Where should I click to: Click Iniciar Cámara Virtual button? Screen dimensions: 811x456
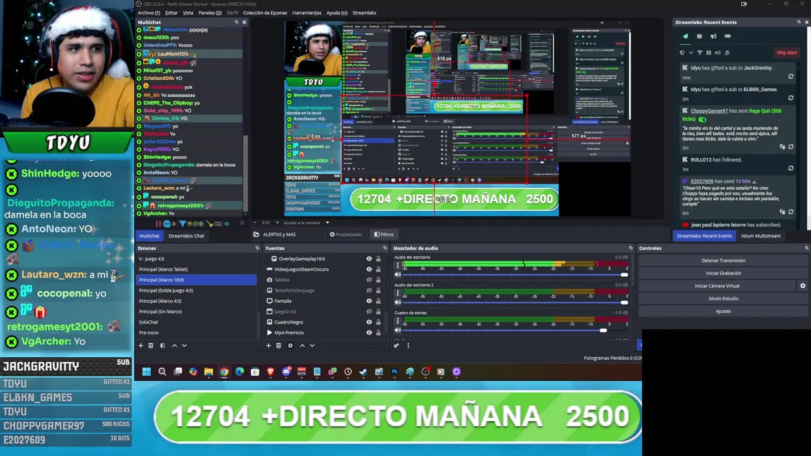point(717,286)
